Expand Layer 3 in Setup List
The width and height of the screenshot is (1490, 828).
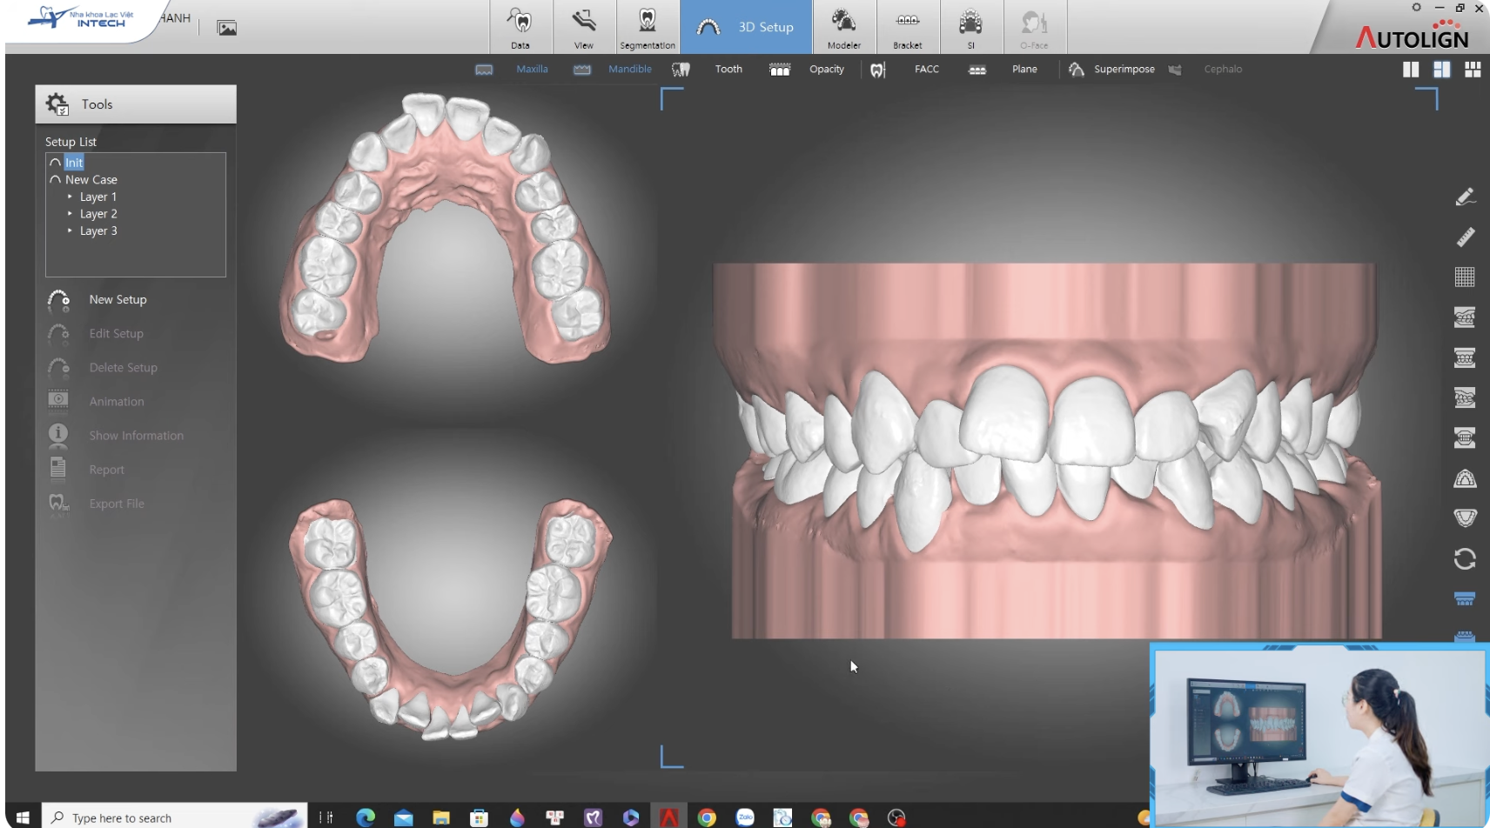[70, 230]
